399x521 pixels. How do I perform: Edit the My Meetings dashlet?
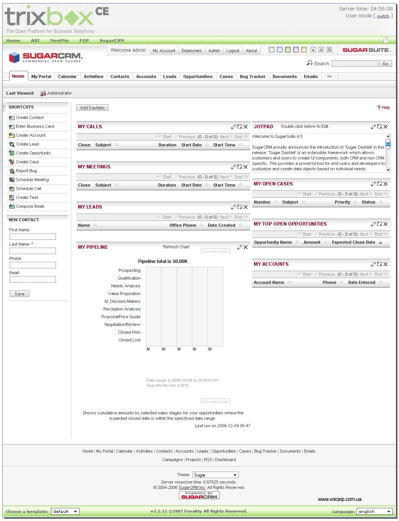point(233,167)
